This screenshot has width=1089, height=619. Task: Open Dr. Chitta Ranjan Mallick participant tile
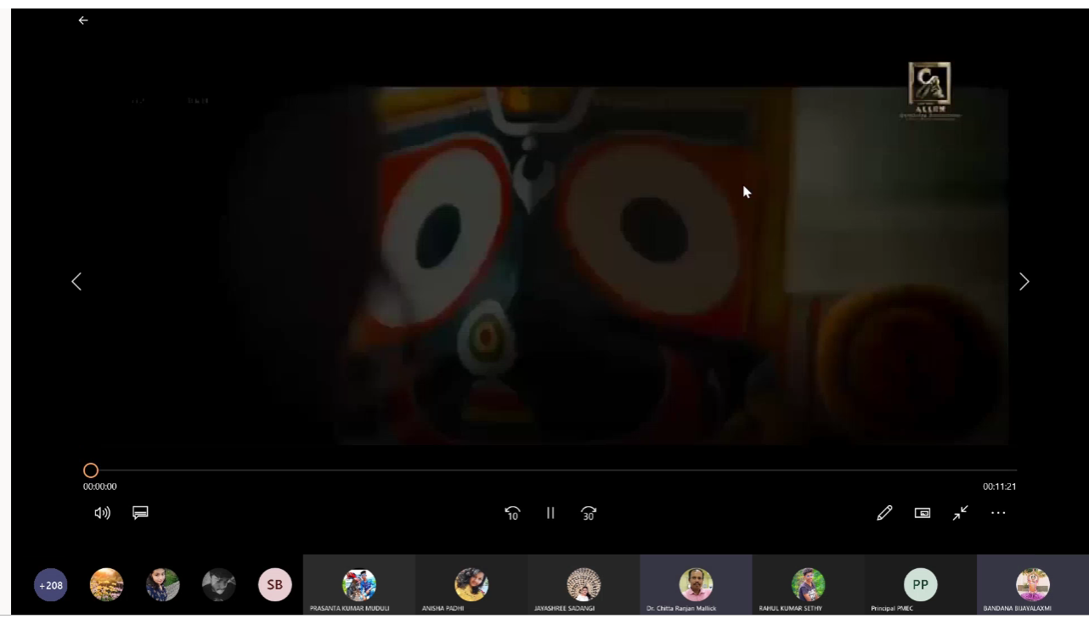[696, 584]
